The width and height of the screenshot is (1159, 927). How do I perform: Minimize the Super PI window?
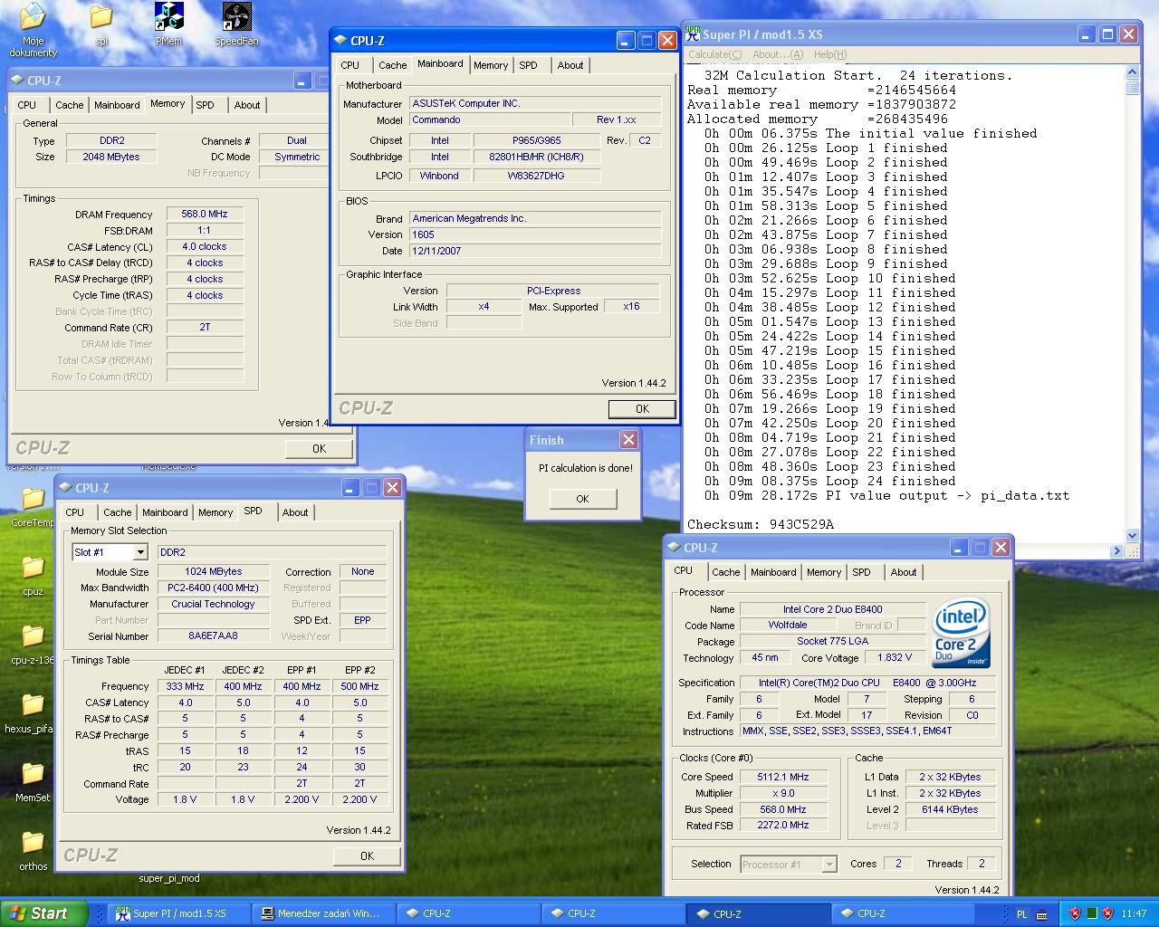1087,34
